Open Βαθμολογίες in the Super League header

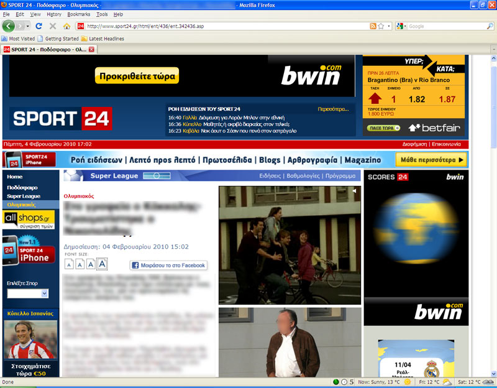pos(303,176)
